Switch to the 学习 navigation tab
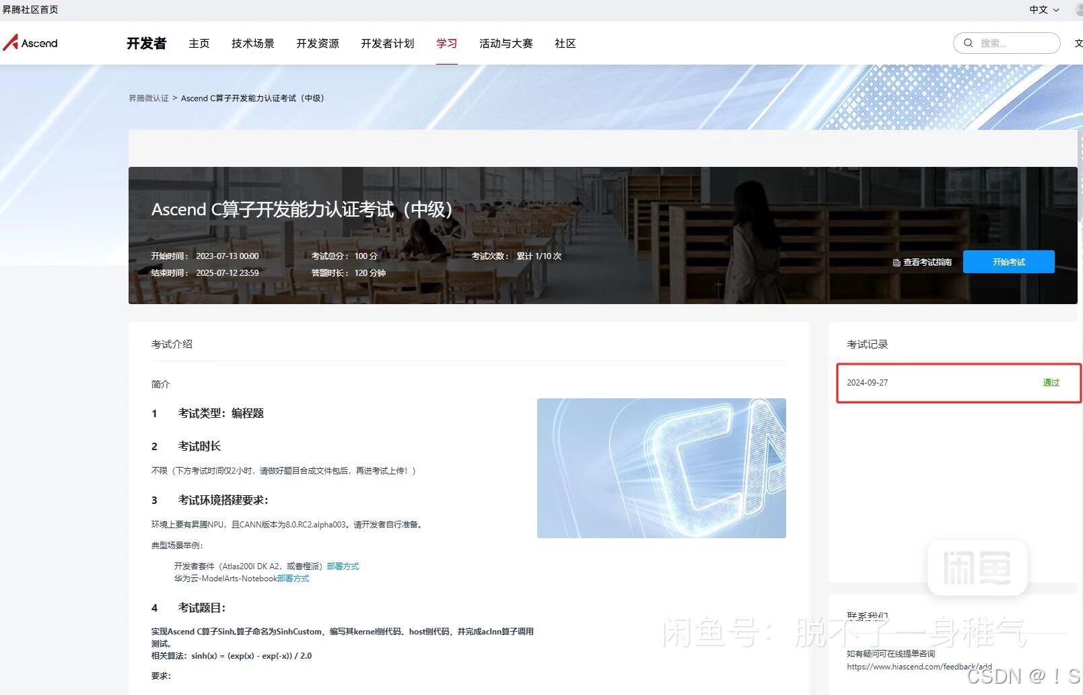The image size is (1083, 695). (x=446, y=43)
